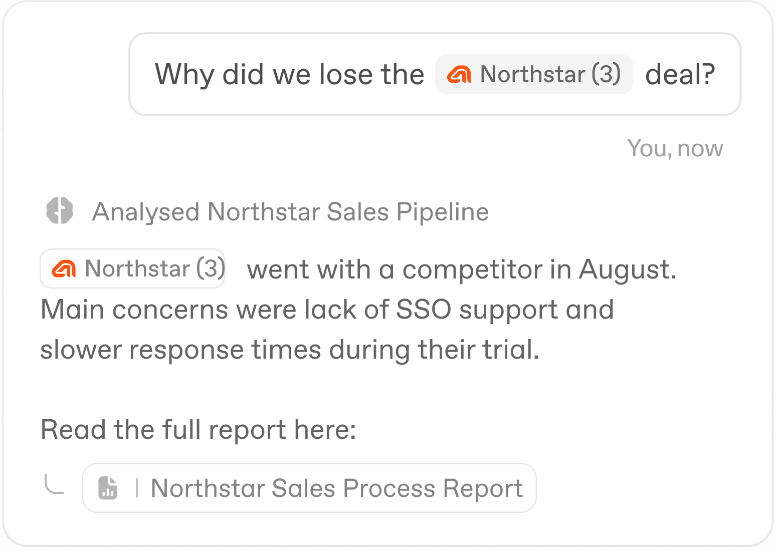Click the Read the full report here text
This screenshot has height=551, width=776.
coord(198,429)
